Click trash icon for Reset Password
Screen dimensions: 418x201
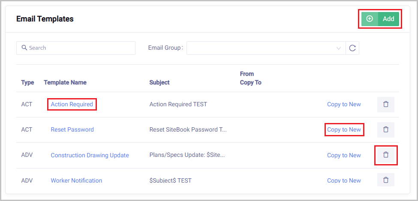[385, 129]
